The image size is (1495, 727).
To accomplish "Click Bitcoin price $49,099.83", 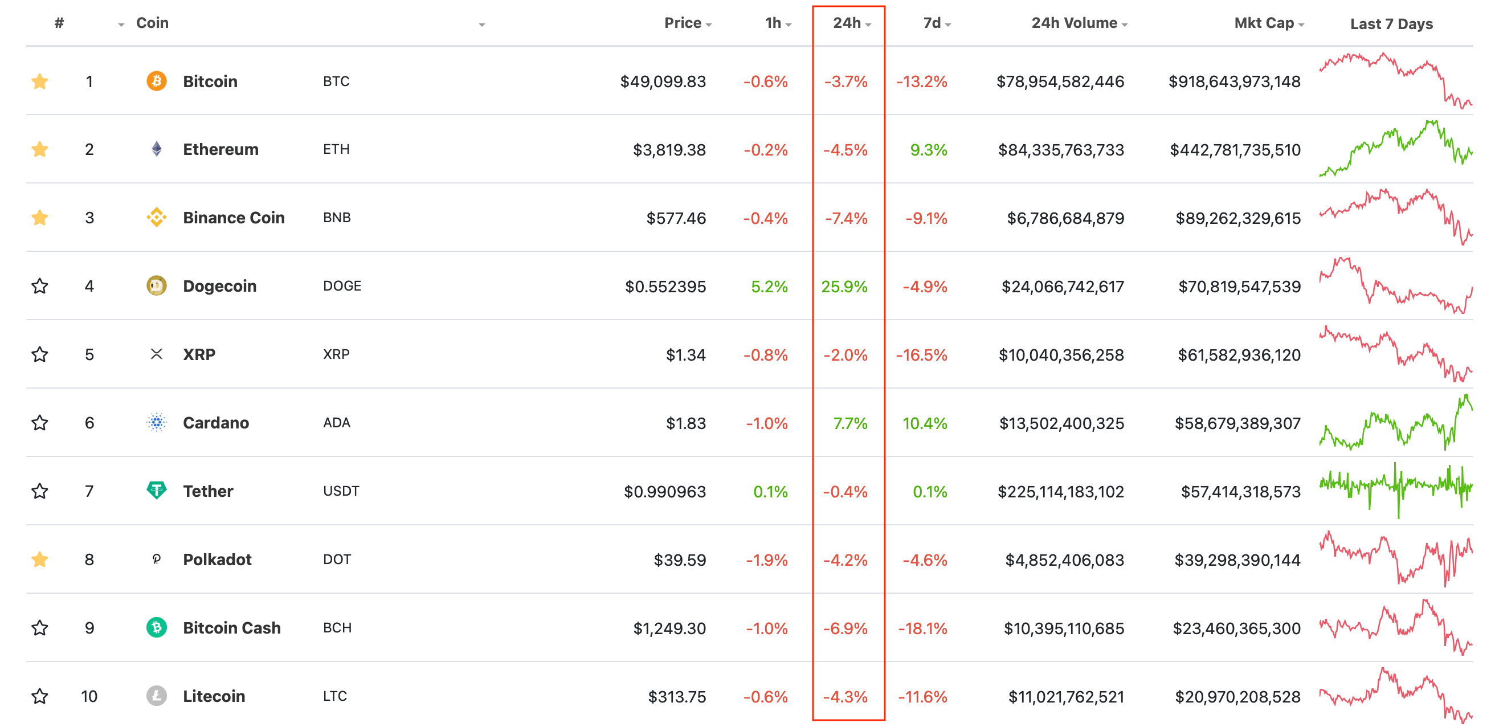I will tap(663, 81).
